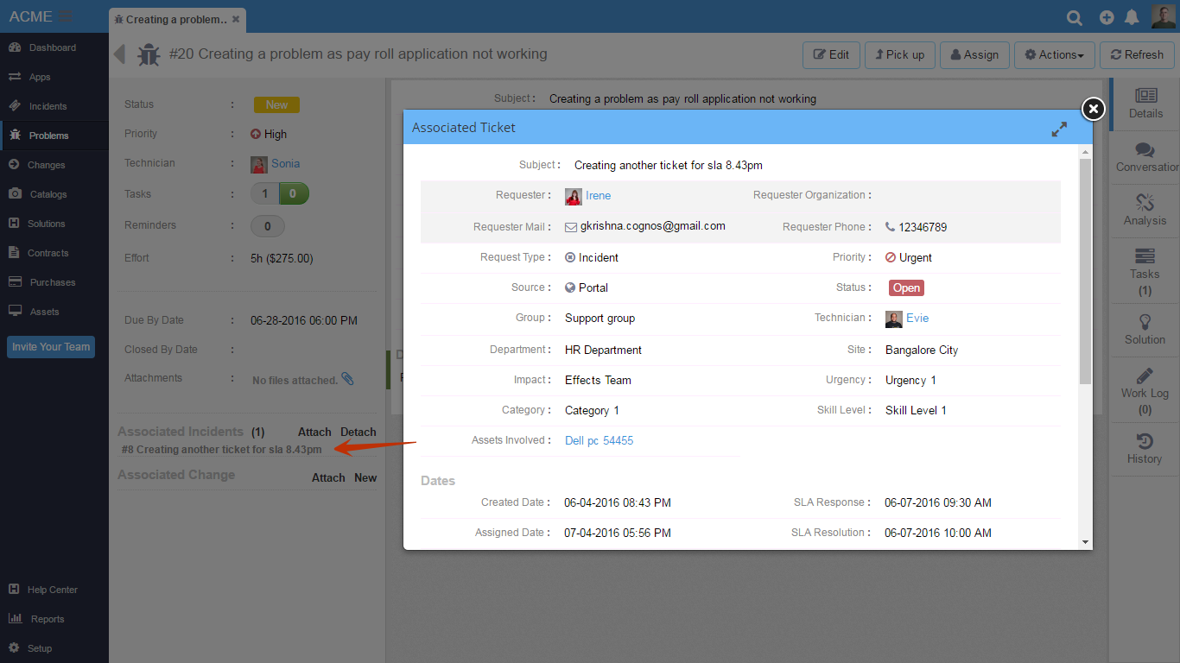
Task: Switch to the Work Log (0) tab
Action: click(x=1145, y=389)
